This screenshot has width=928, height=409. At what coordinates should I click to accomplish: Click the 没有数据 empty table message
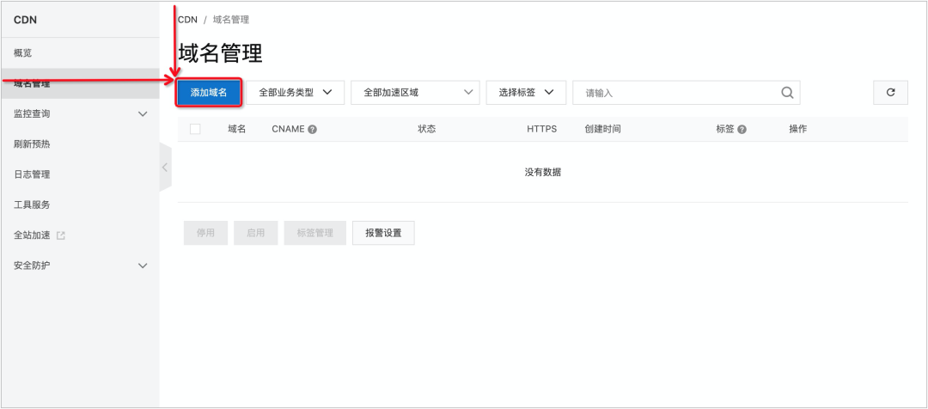pos(543,172)
